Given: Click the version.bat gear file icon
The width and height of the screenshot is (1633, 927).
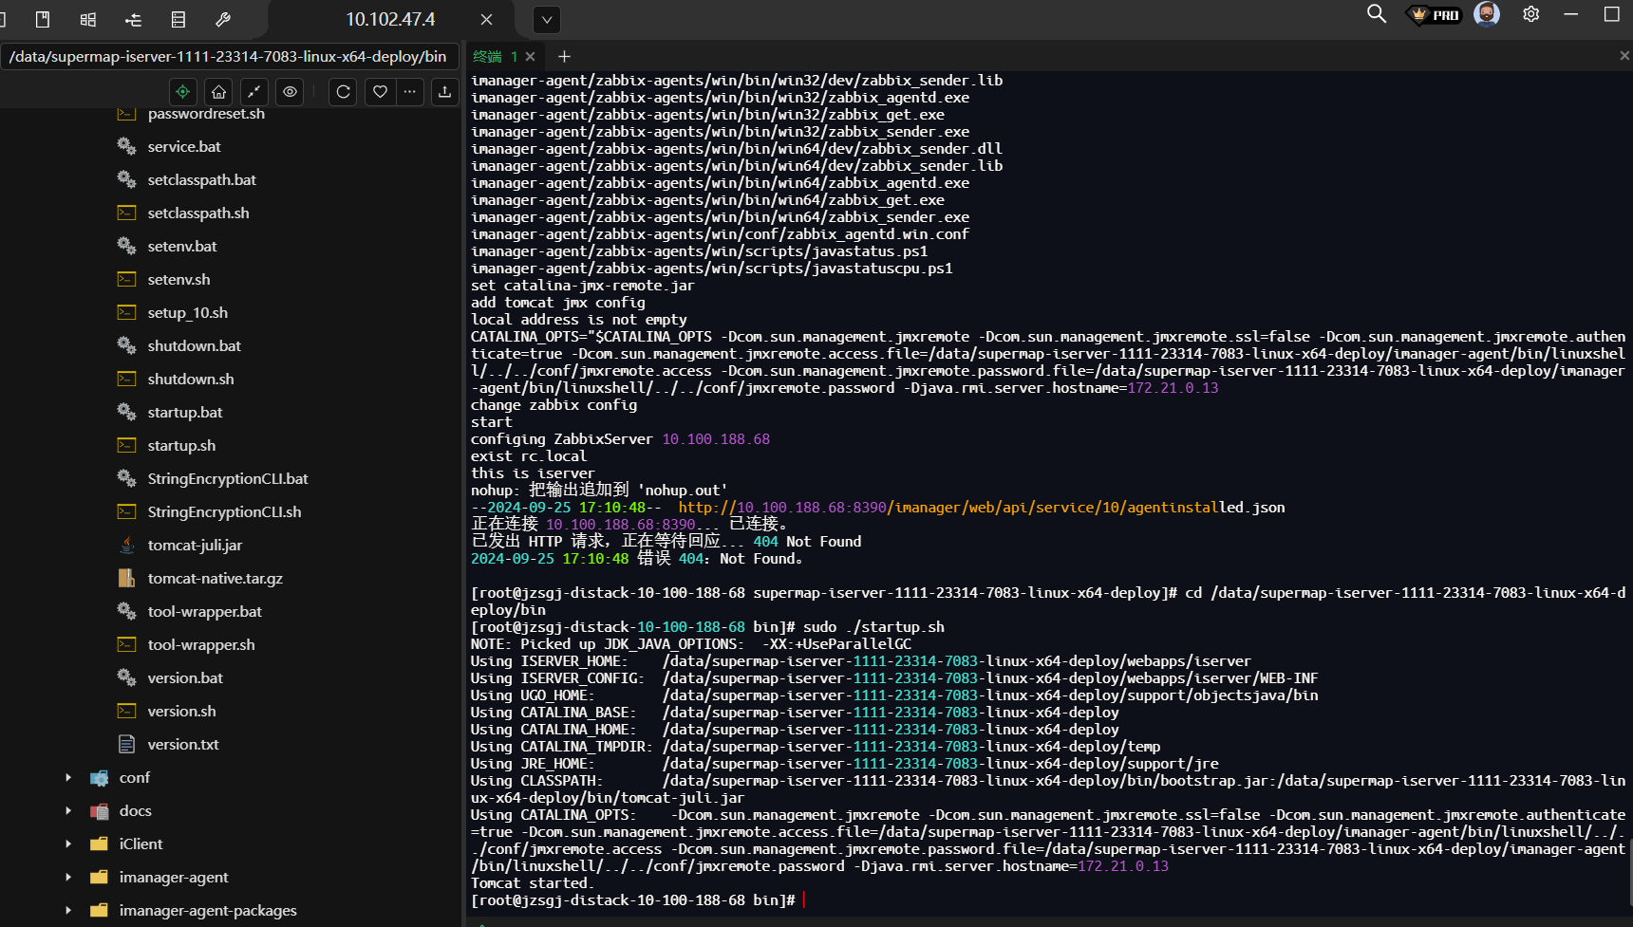Looking at the screenshot, I should [126, 677].
